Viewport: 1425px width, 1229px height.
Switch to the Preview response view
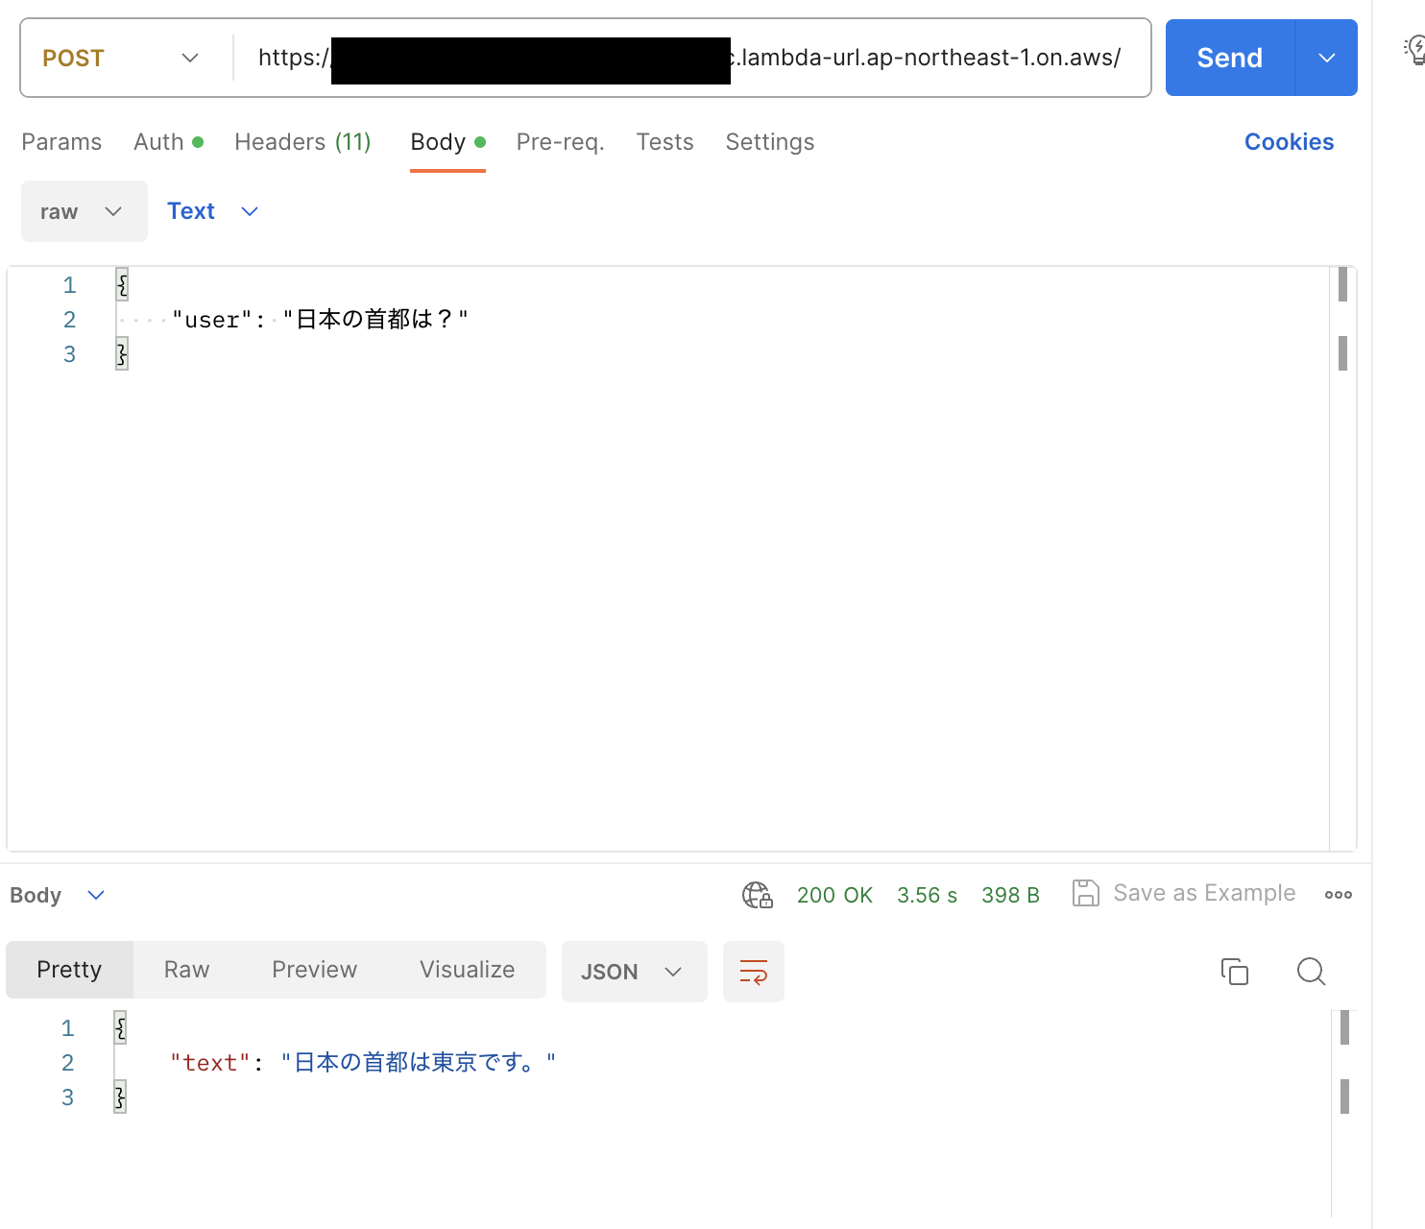[314, 970]
